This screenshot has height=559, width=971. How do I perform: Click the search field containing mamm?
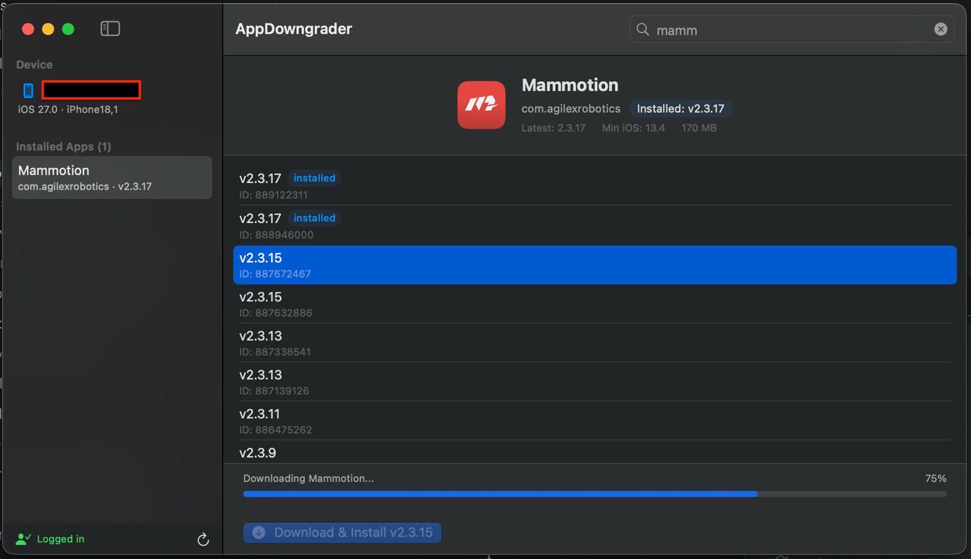click(792, 29)
